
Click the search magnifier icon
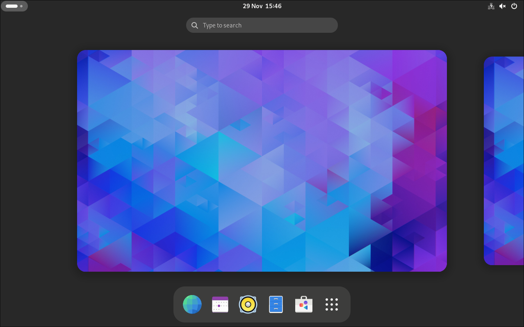(x=195, y=25)
